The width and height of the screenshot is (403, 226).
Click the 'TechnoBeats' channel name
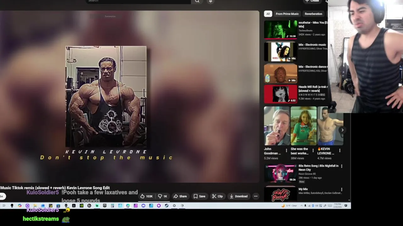click(x=305, y=30)
